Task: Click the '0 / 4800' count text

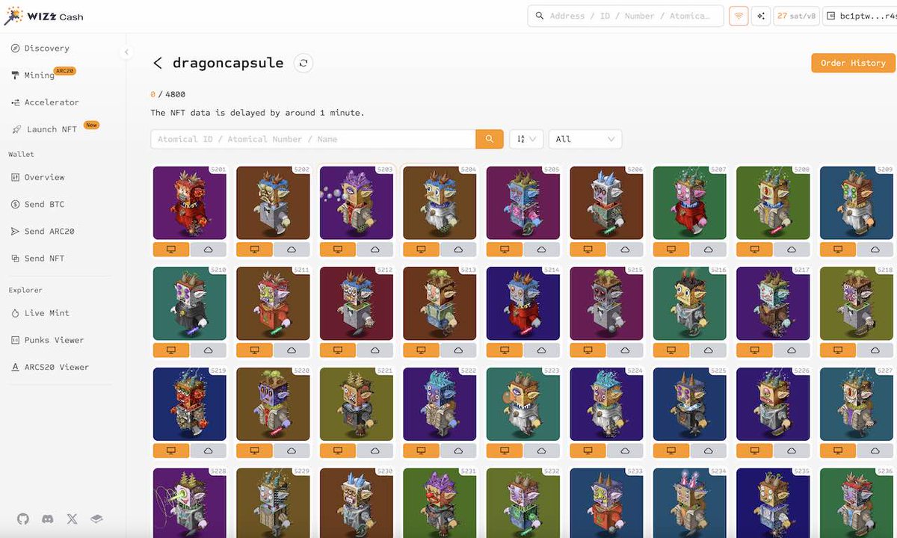Action: (x=168, y=94)
